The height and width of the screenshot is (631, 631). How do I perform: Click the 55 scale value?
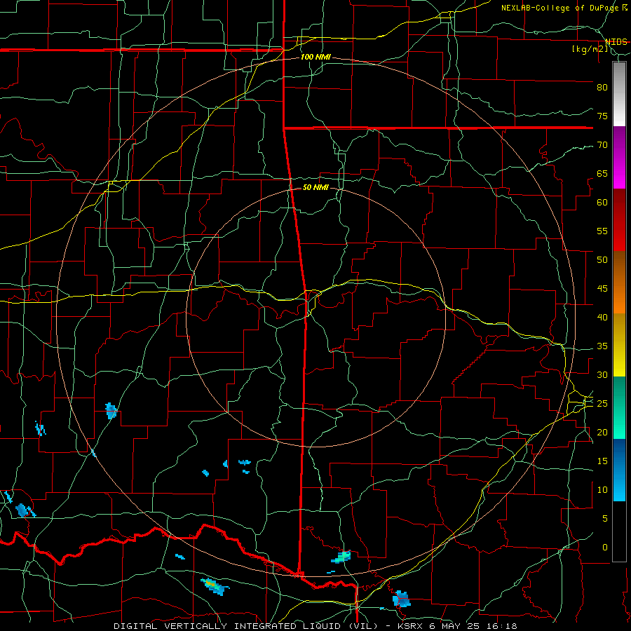(x=602, y=231)
